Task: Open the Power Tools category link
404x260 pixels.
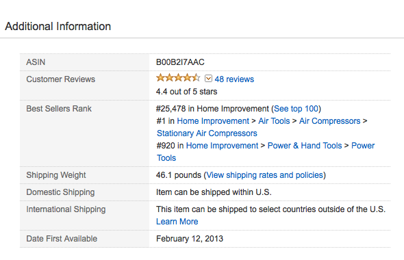Action: coord(363,146)
